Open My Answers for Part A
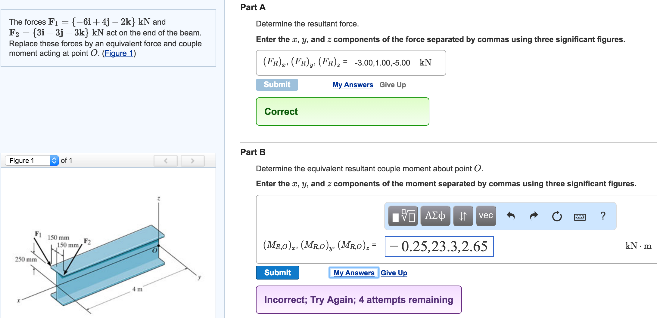 pyautogui.click(x=353, y=85)
